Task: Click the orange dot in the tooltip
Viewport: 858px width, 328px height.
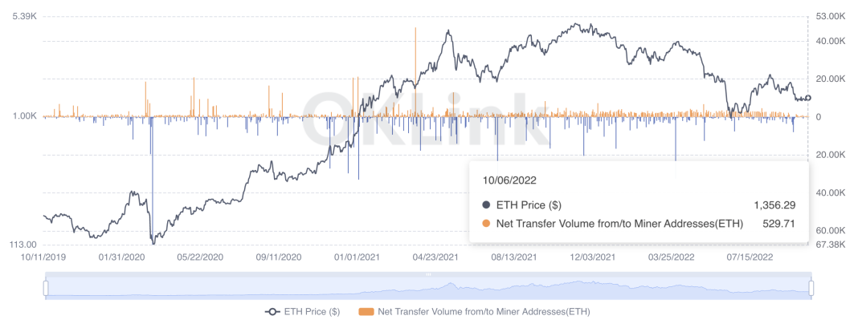Action: point(487,223)
